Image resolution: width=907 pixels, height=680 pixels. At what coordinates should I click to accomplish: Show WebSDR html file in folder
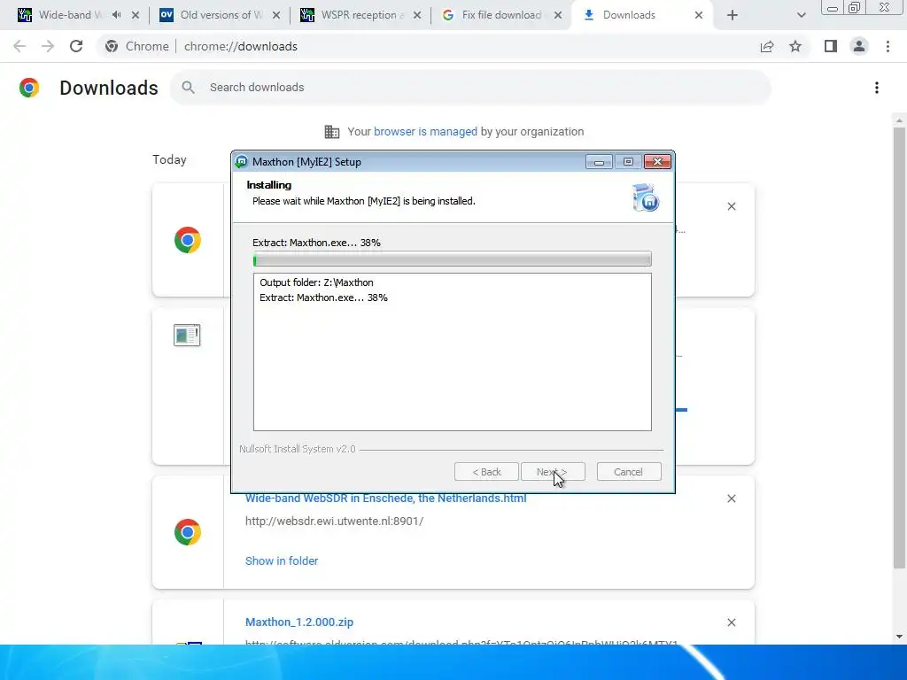pyautogui.click(x=282, y=560)
